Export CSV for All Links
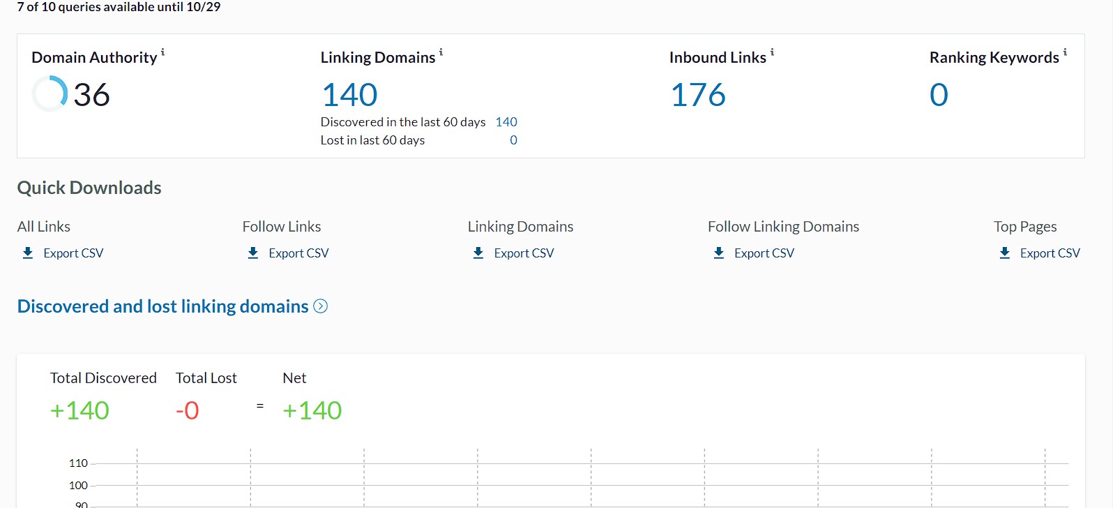1113x508 pixels. pos(73,253)
